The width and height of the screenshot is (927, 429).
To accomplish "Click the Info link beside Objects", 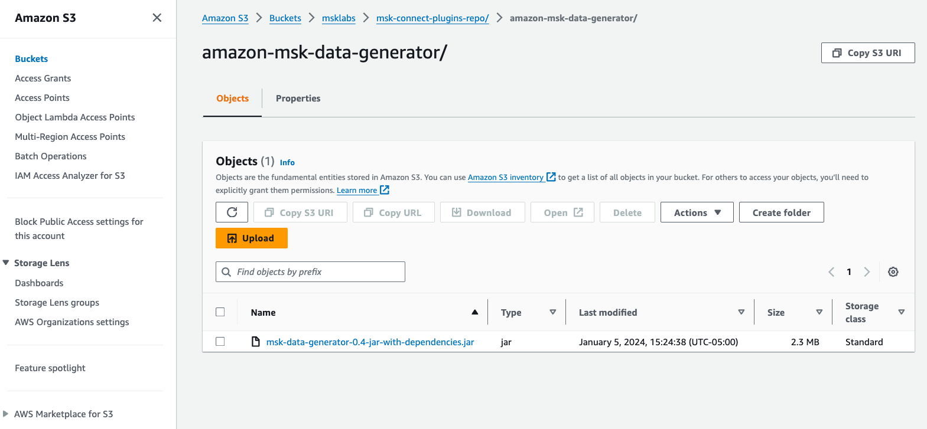I will [287, 162].
